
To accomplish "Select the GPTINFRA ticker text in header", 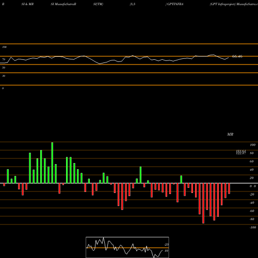I will [x=175, y=4].
